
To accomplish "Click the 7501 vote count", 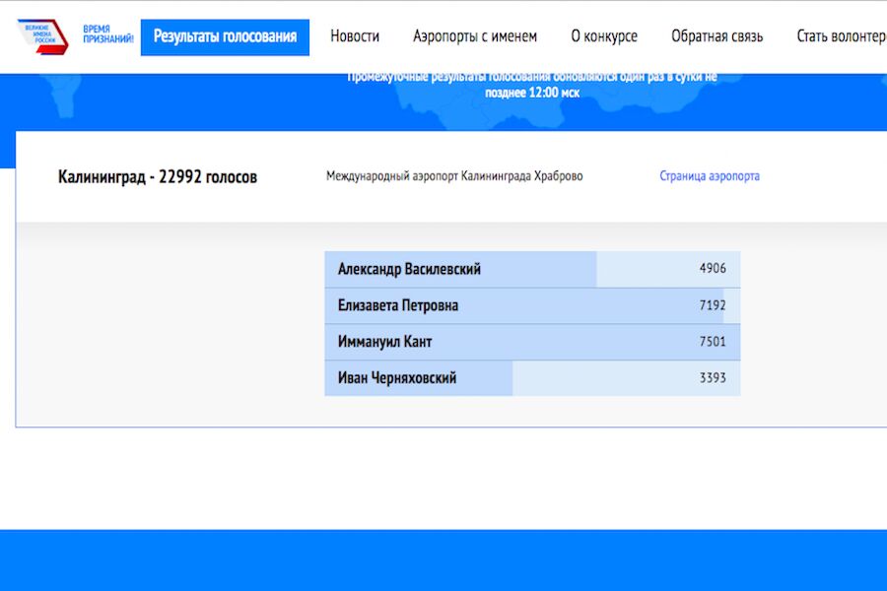I will point(713,342).
